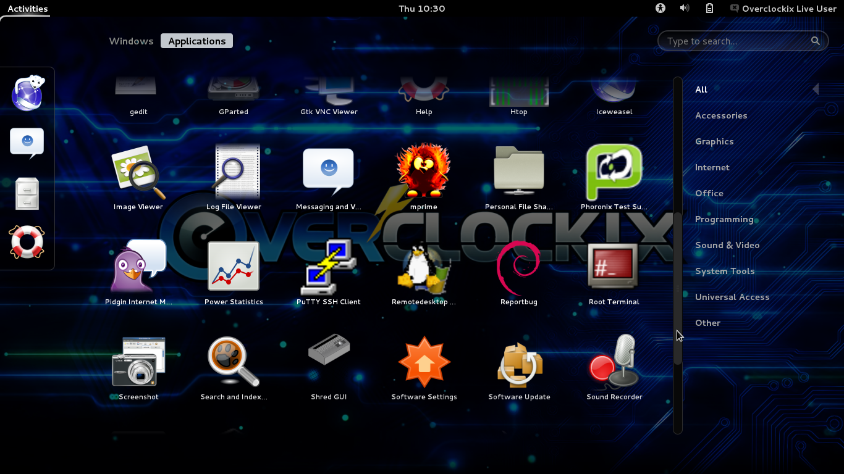Show Office applications
This screenshot has height=474, width=844.
click(x=709, y=193)
